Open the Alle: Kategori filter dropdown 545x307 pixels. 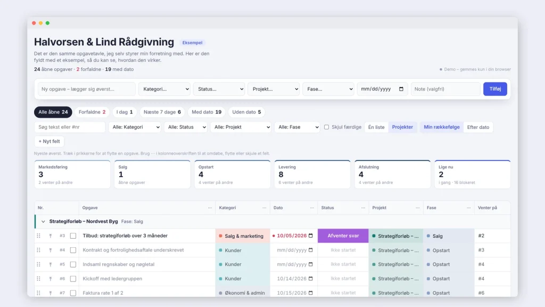point(135,127)
